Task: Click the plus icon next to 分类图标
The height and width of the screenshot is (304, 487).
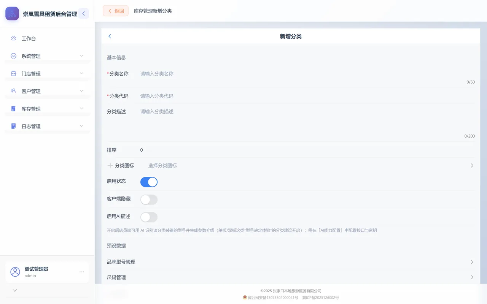Action: [x=110, y=165]
